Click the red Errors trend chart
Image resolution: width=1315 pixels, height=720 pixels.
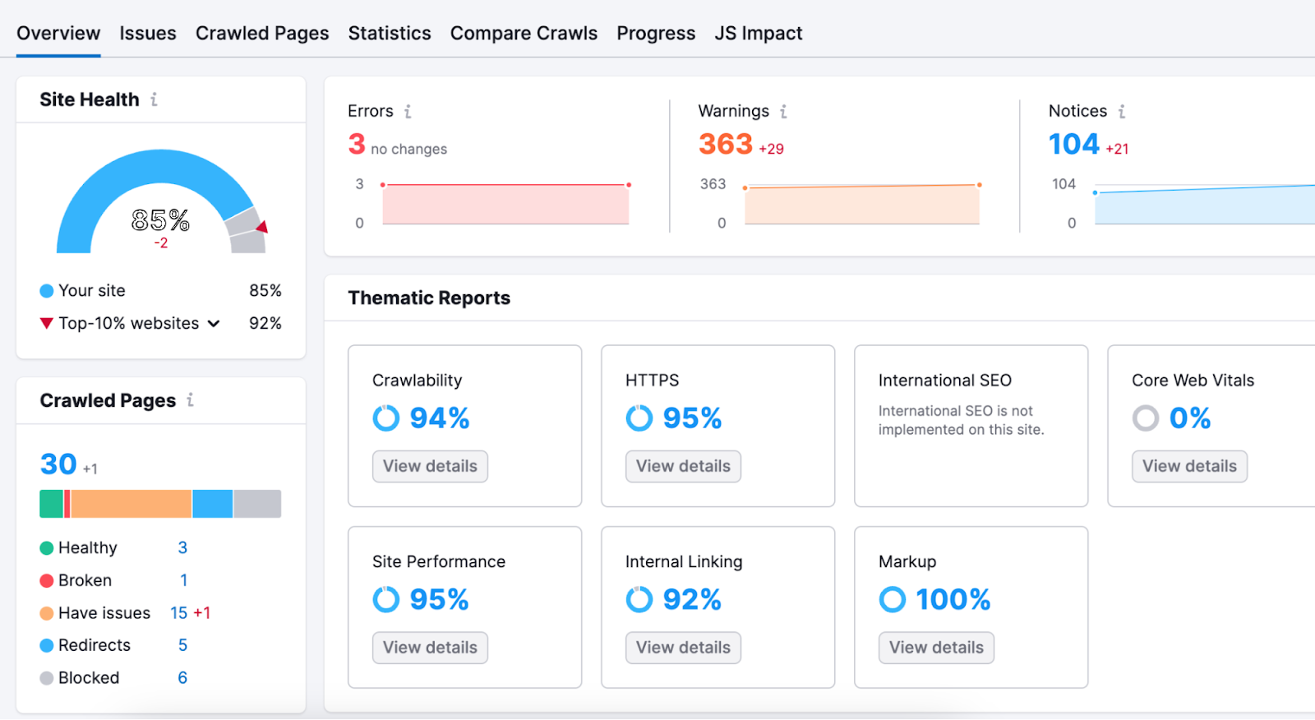(x=505, y=204)
